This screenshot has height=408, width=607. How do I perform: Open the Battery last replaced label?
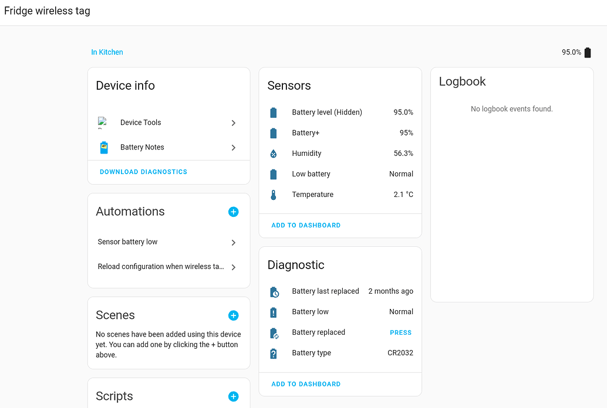point(325,291)
